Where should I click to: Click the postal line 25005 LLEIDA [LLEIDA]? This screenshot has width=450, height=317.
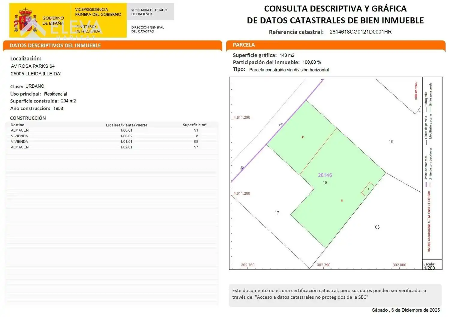[36, 74]
